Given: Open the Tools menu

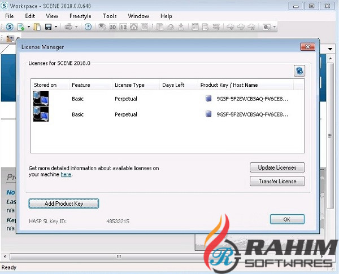Looking at the screenshot, I should pyautogui.click(x=110, y=16).
